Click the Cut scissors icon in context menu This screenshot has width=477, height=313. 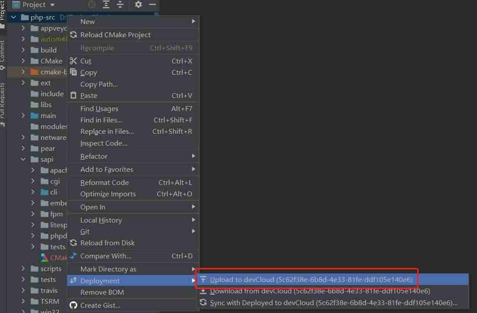point(73,61)
